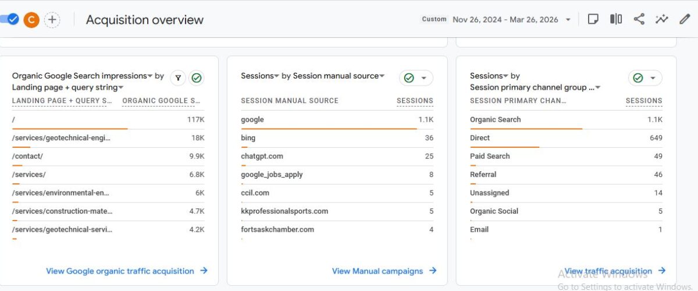This screenshot has height=291, width=698.
Task: Open the annotations note icon
Action: [593, 19]
